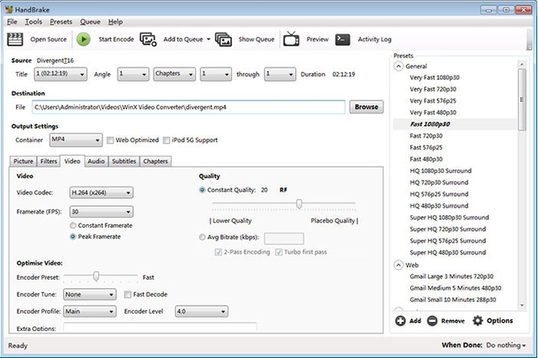Open the Chapters range-type dropdown
Viewport: 538px width, 358px height.
click(x=175, y=74)
